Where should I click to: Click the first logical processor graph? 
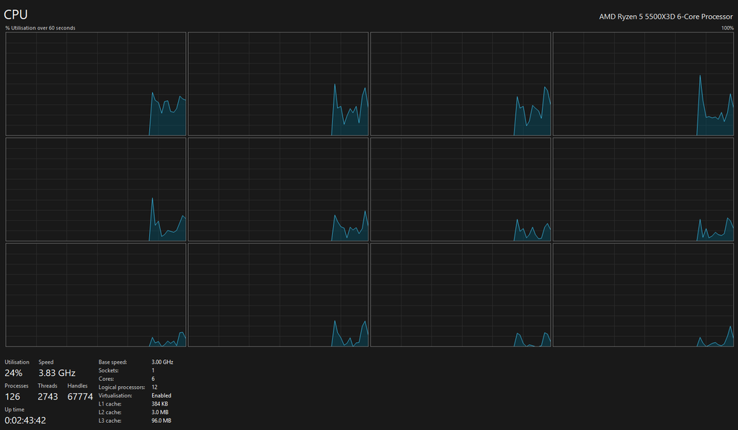coord(96,84)
